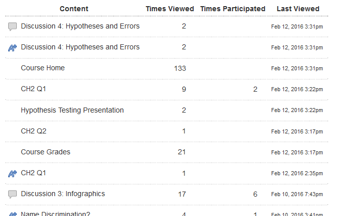
Task: Click discussion icon beside Discussion 3: Infographics
Action: (12, 194)
